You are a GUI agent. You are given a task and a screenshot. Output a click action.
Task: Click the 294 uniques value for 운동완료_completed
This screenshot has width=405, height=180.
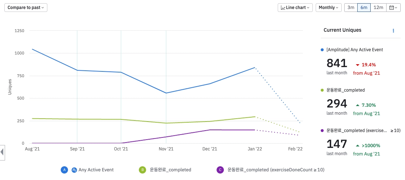(337, 104)
